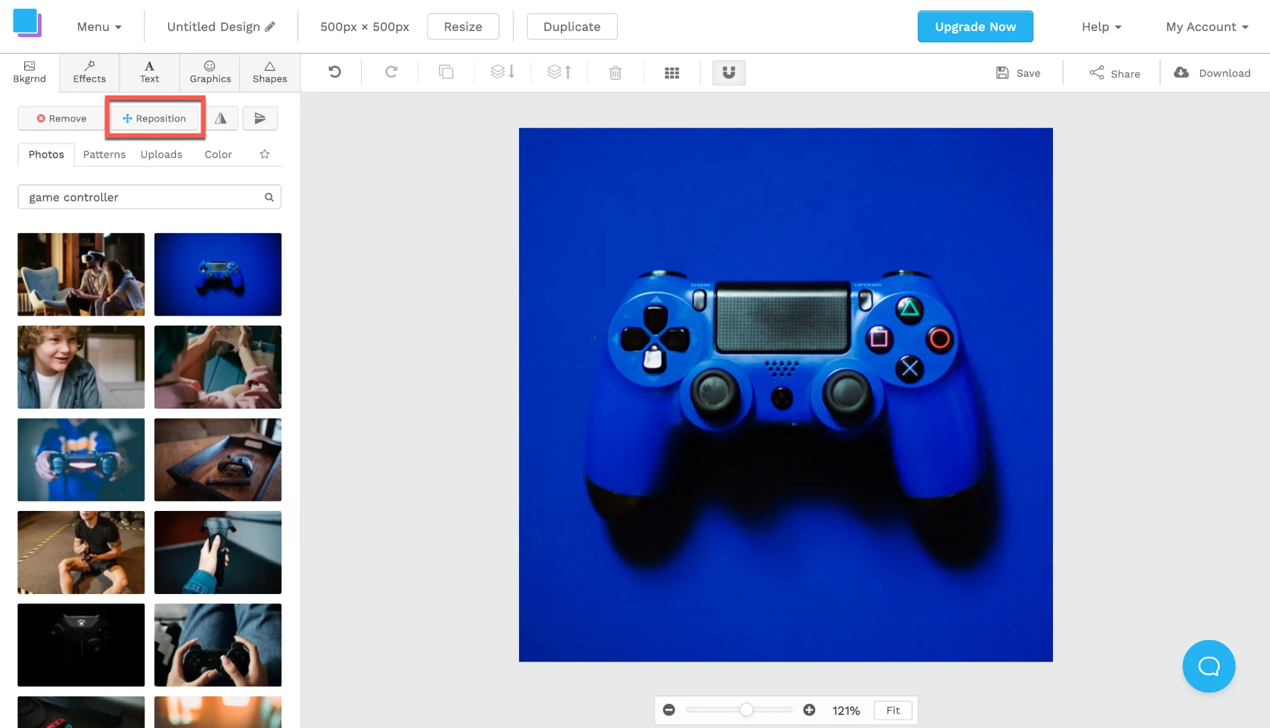The width and height of the screenshot is (1270, 728).
Task: Click Download in toolbar
Action: [1212, 73]
